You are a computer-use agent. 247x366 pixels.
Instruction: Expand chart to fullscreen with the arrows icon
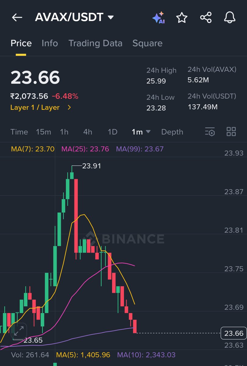point(19,332)
